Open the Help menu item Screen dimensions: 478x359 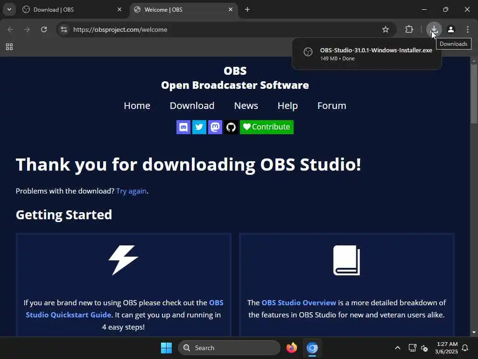288,106
